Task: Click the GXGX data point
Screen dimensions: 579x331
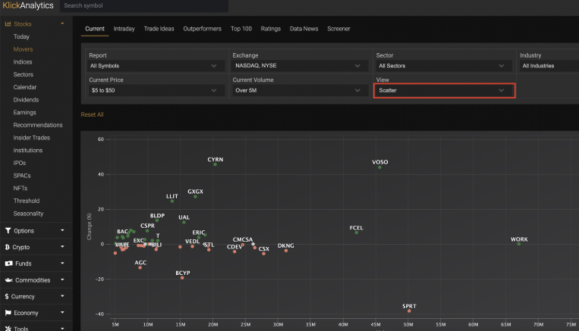Action: [x=195, y=197]
